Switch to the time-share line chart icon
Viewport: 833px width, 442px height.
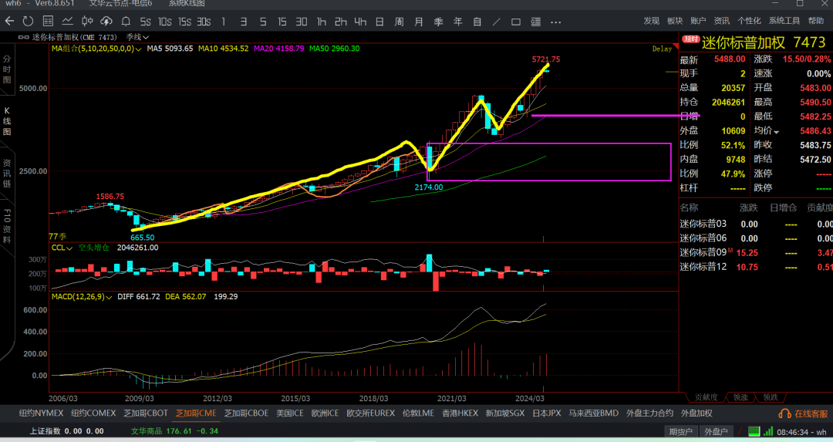pos(67,22)
